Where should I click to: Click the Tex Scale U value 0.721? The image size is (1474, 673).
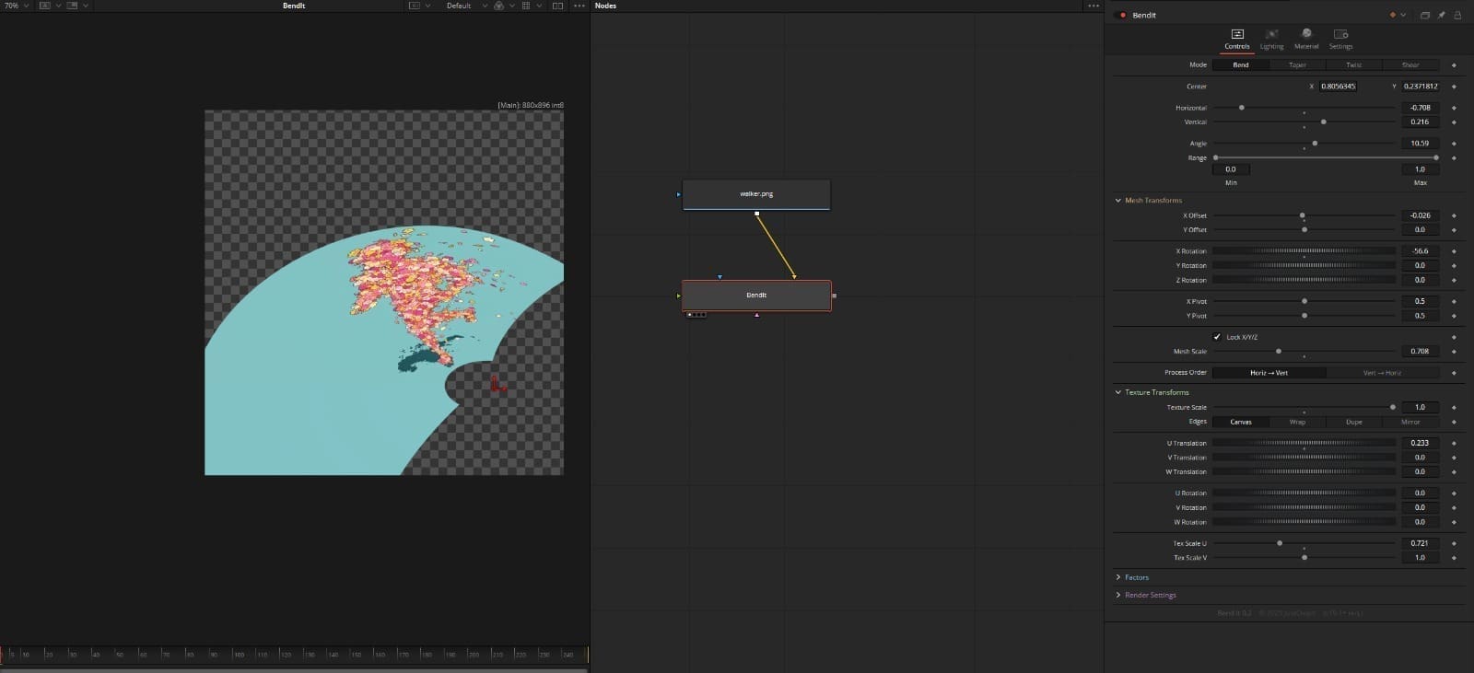coord(1420,544)
